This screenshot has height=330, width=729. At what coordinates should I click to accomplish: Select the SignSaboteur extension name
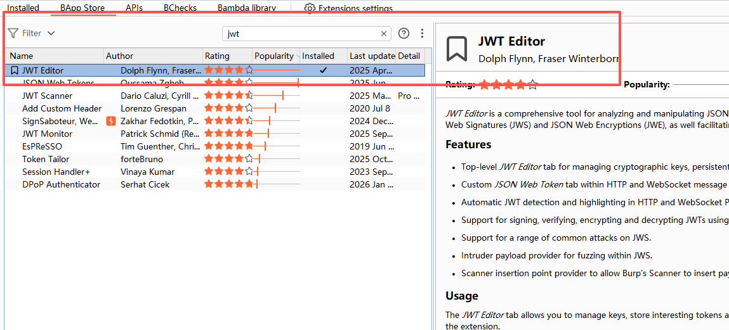pyautogui.click(x=60, y=121)
